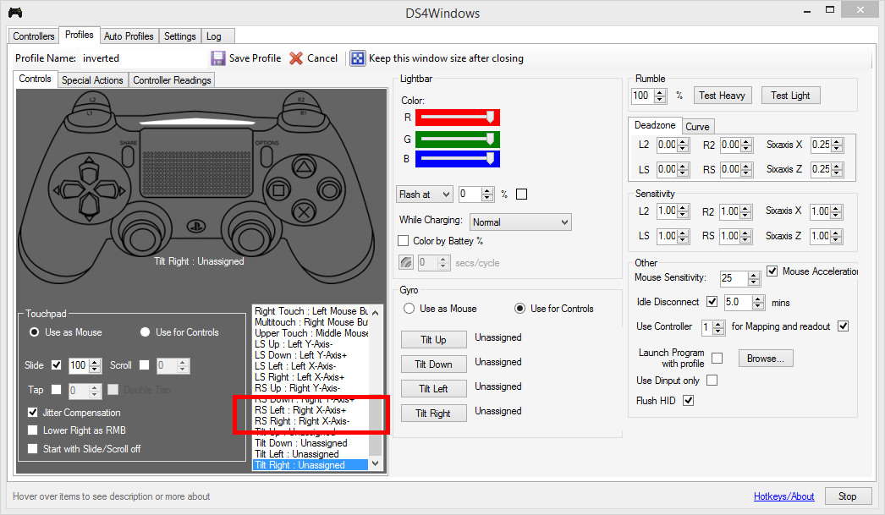This screenshot has width=885, height=515.
Task: Click the L1 bumper on controller image
Action: point(90,112)
